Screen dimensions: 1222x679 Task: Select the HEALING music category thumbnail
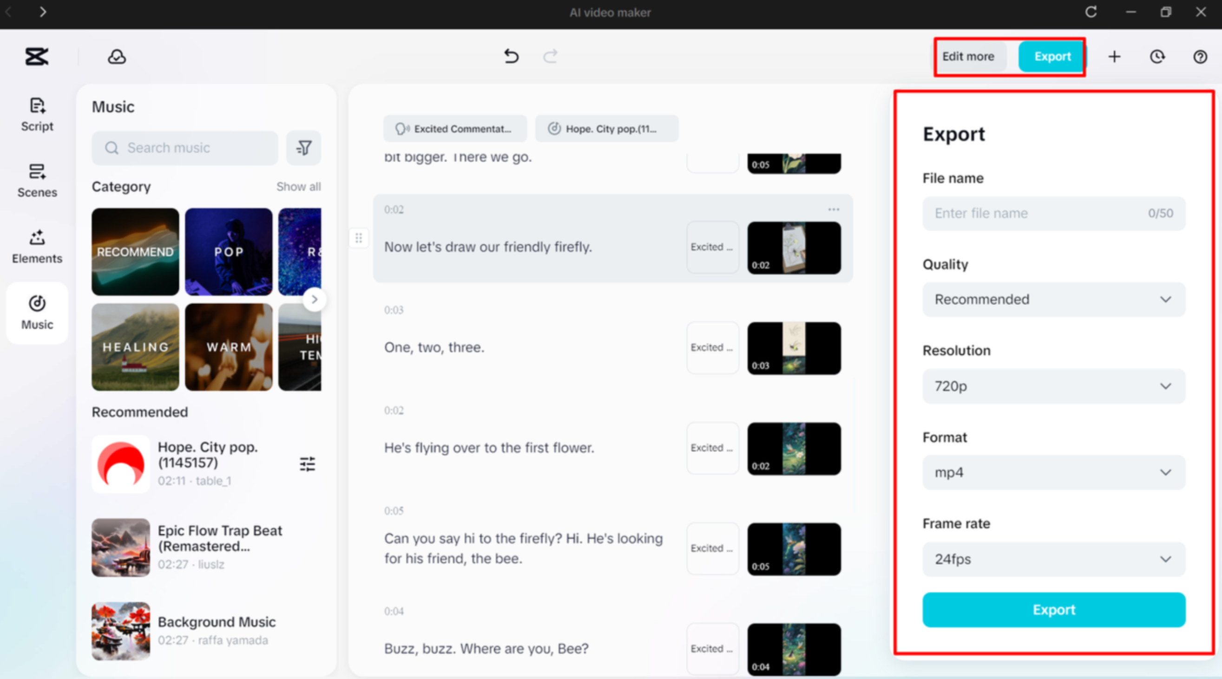tap(135, 347)
